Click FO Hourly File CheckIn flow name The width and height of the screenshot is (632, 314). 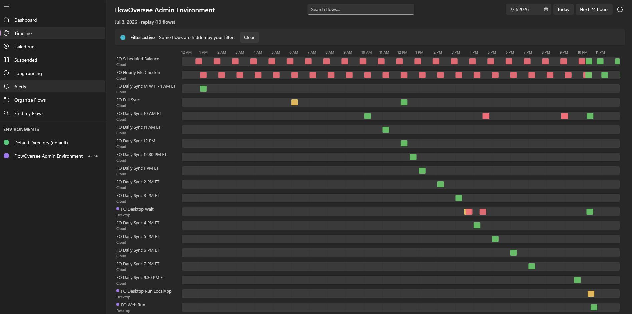pyautogui.click(x=138, y=72)
